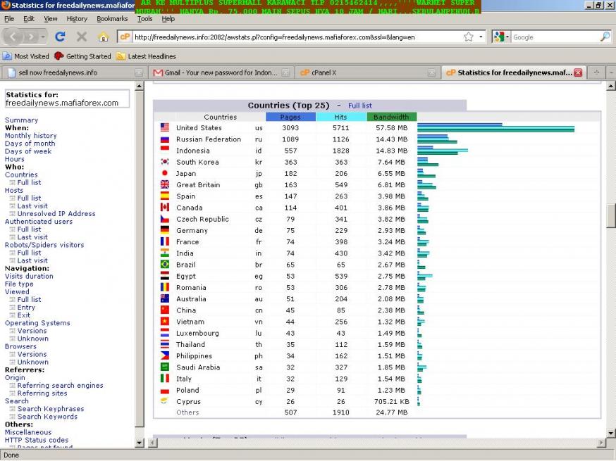Open back/forward history dropdown arrow
Screen dimensions: 616x461
(x=44, y=37)
